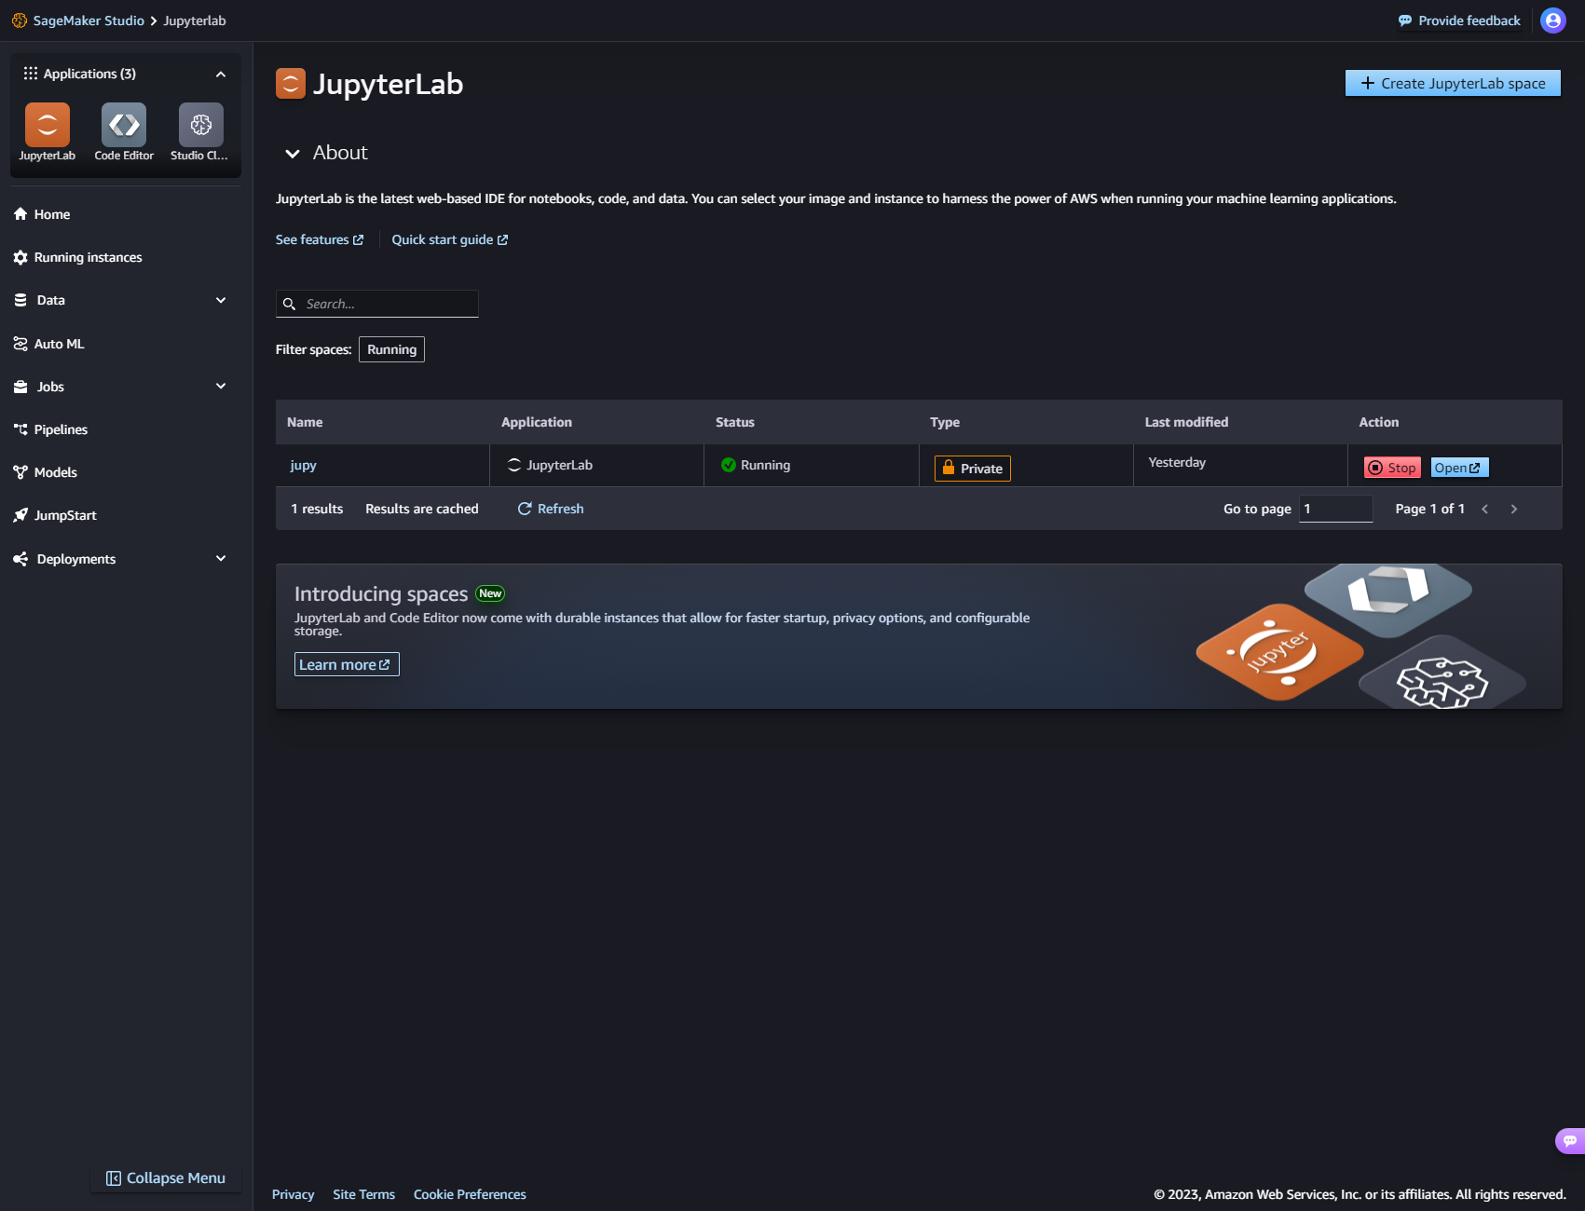Click the Private type badge
This screenshot has height=1211, width=1585.
pyautogui.click(x=973, y=469)
